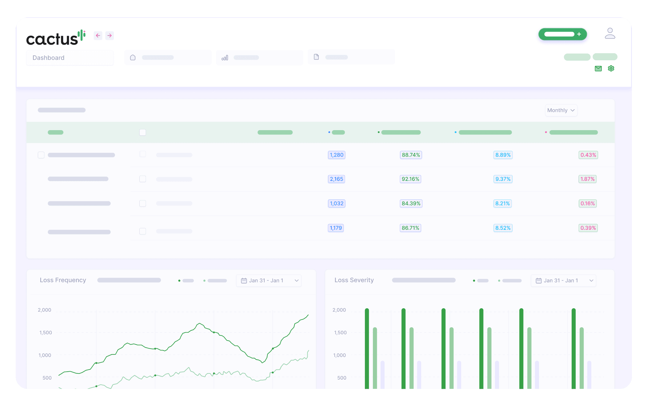Open the user profile icon
The width and height of the screenshot is (651, 411).
pyautogui.click(x=609, y=34)
